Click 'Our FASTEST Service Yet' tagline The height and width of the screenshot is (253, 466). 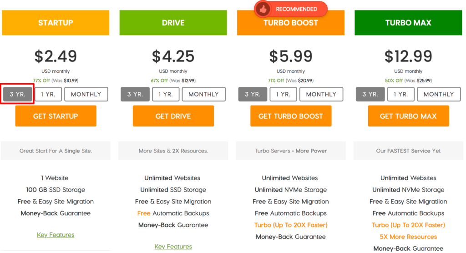(x=408, y=151)
